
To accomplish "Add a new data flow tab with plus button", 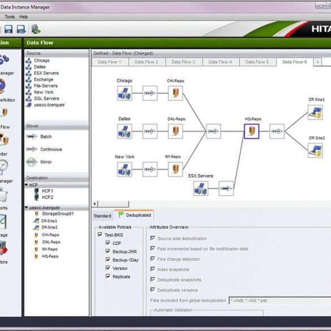I will [317, 62].
